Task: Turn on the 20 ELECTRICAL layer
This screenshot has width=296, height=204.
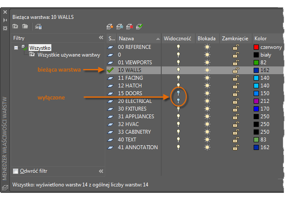Action: click(x=178, y=101)
